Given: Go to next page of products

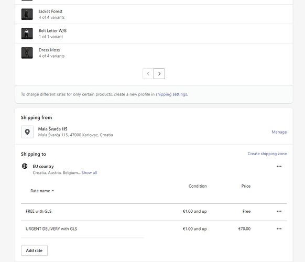Looking at the screenshot, I should coord(159,73).
